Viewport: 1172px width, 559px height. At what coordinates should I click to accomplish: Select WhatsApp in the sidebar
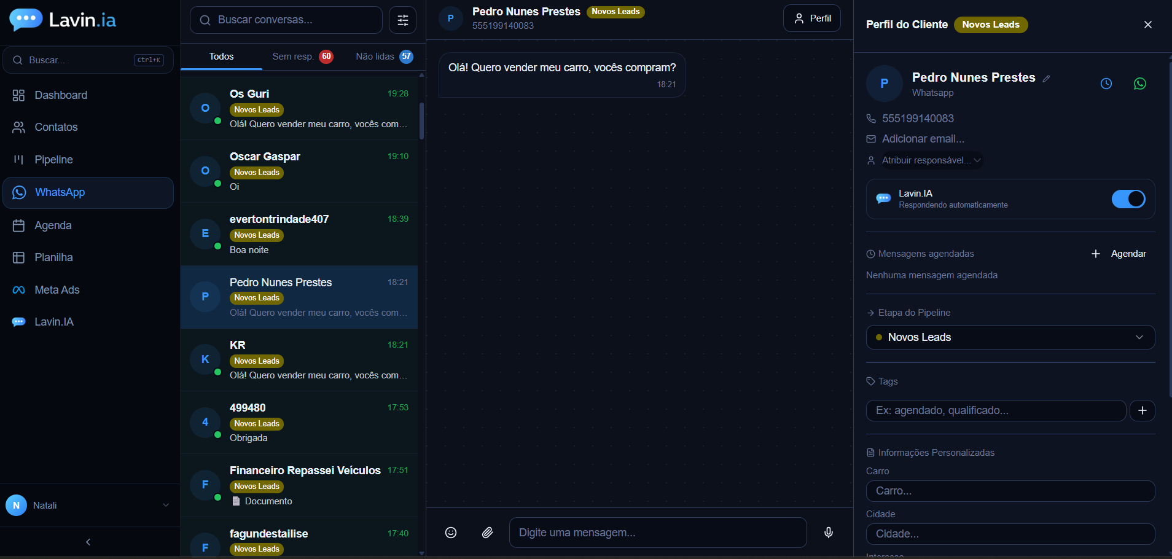(88, 192)
